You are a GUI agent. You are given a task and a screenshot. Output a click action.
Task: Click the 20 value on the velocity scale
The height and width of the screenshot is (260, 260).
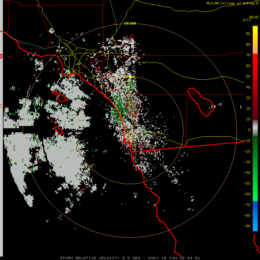point(248,109)
